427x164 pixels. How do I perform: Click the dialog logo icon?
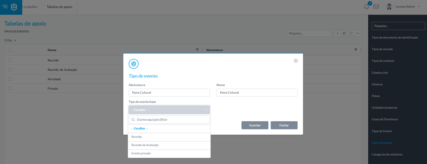[x=134, y=63]
